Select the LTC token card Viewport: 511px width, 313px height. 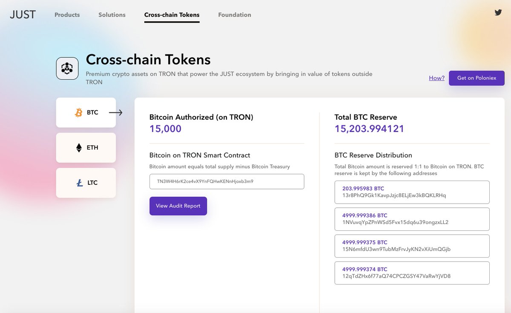[x=86, y=183]
